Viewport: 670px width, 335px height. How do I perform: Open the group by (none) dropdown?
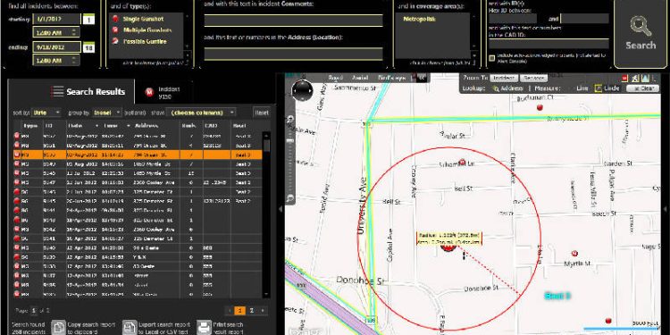click(x=106, y=113)
